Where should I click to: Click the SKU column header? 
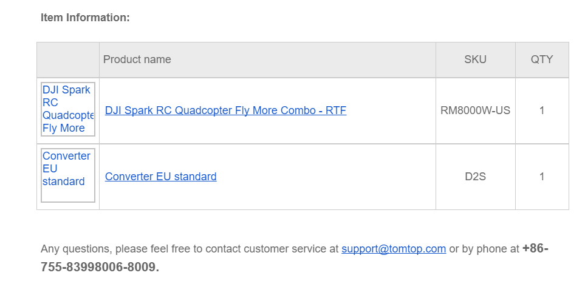[475, 59]
